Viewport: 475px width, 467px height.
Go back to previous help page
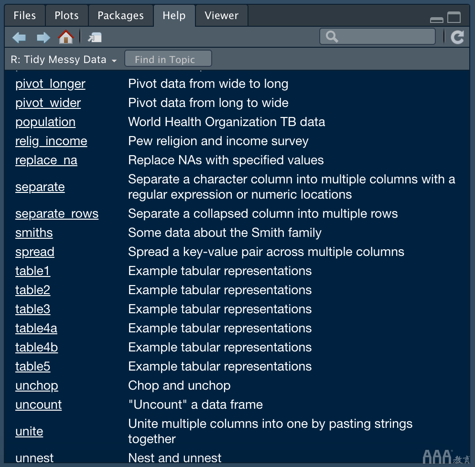point(19,37)
